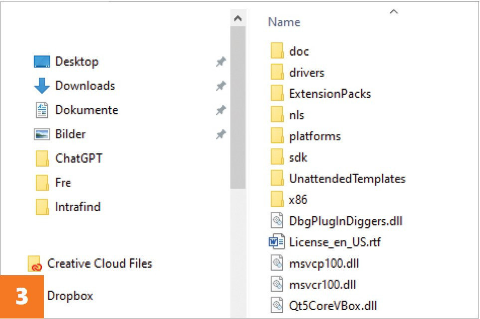This screenshot has height=319, width=480.
Task: Sort files by the Name column header
Action: pos(284,22)
